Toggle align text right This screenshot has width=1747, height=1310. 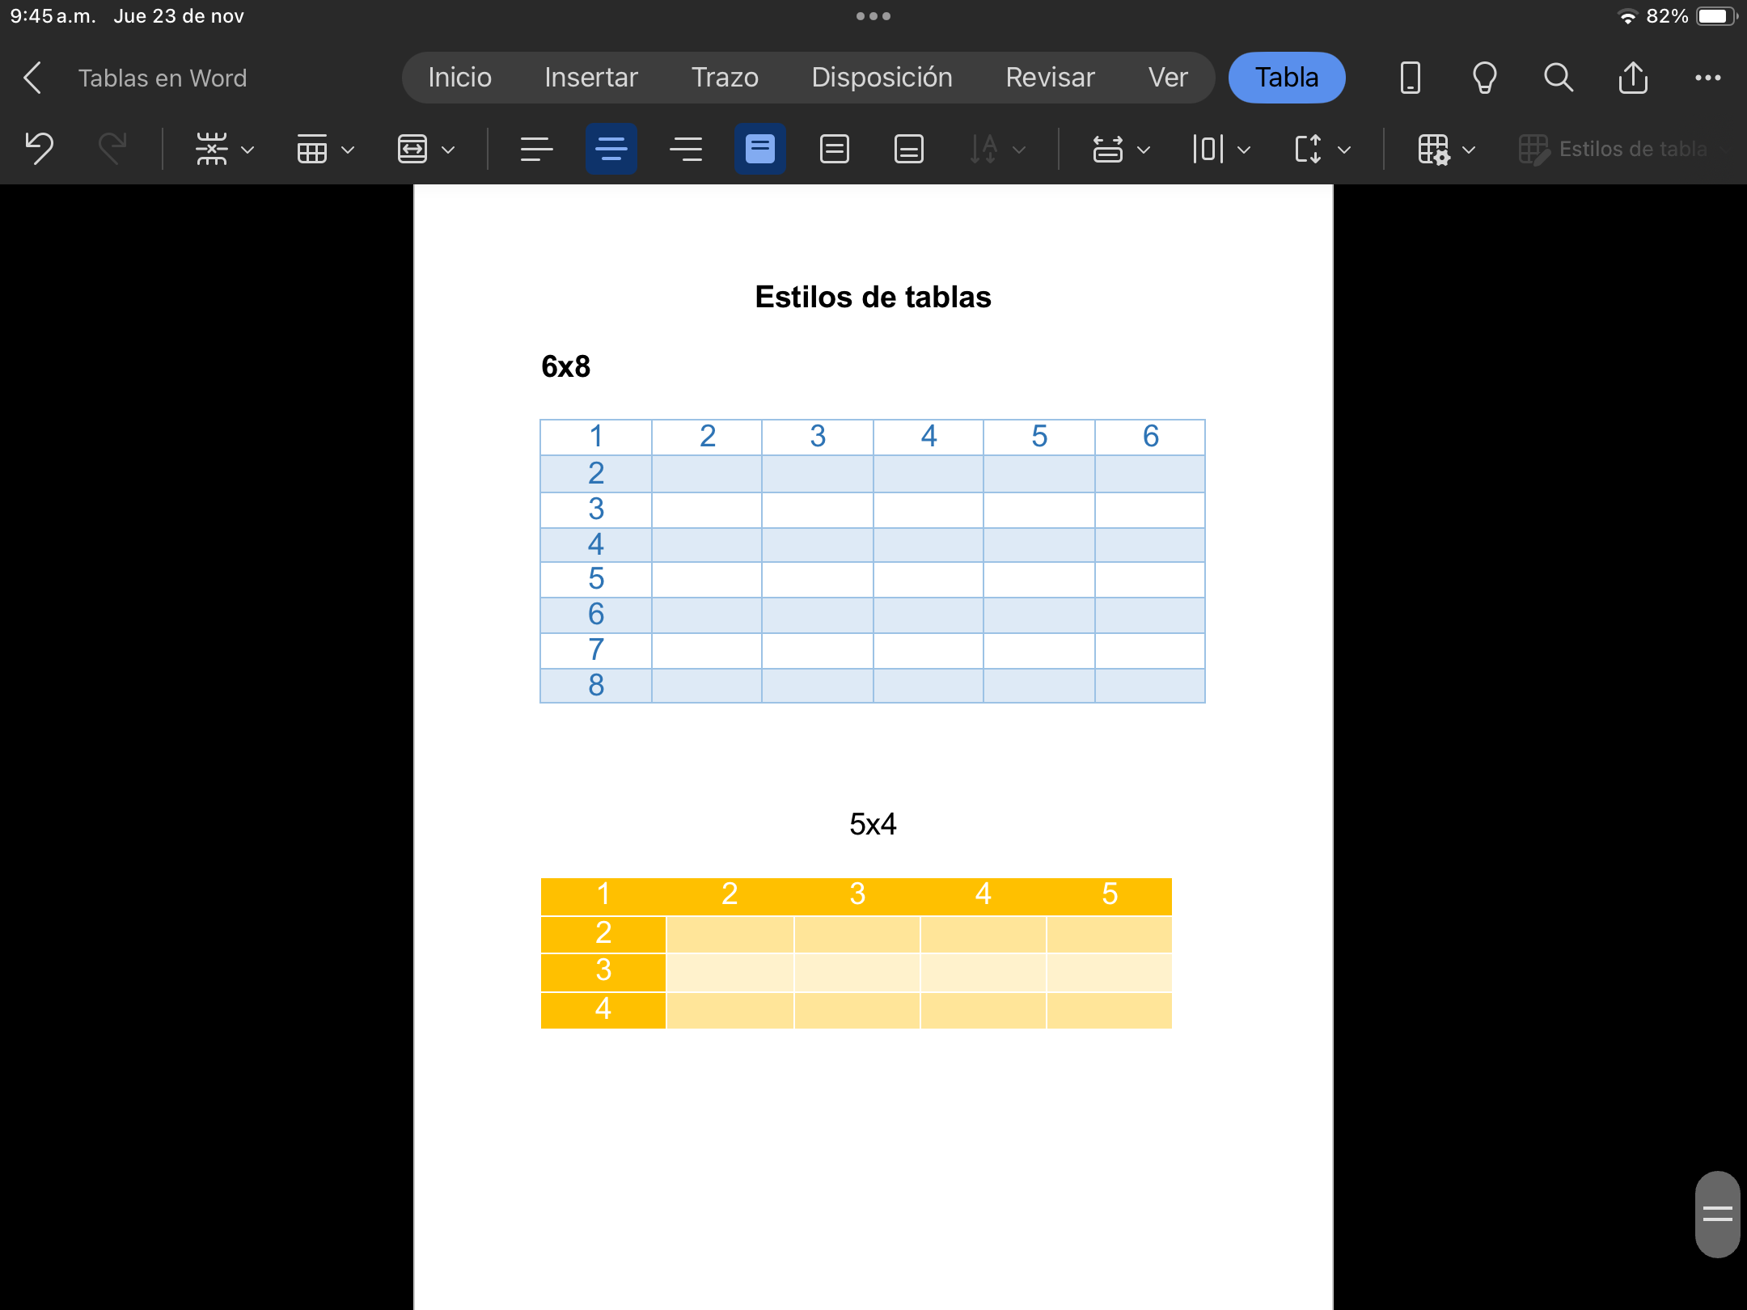pos(686,149)
